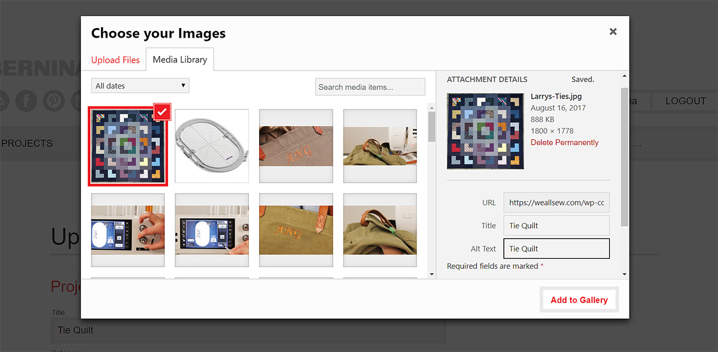
Task: Click the media grid scroll down arrow
Action: pos(432,274)
